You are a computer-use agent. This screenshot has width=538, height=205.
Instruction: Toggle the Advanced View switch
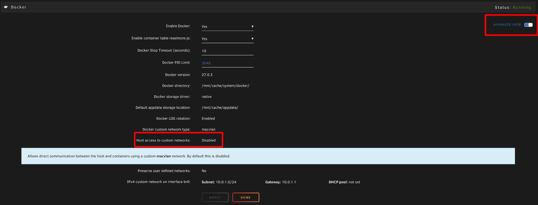(x=528, y=25)
